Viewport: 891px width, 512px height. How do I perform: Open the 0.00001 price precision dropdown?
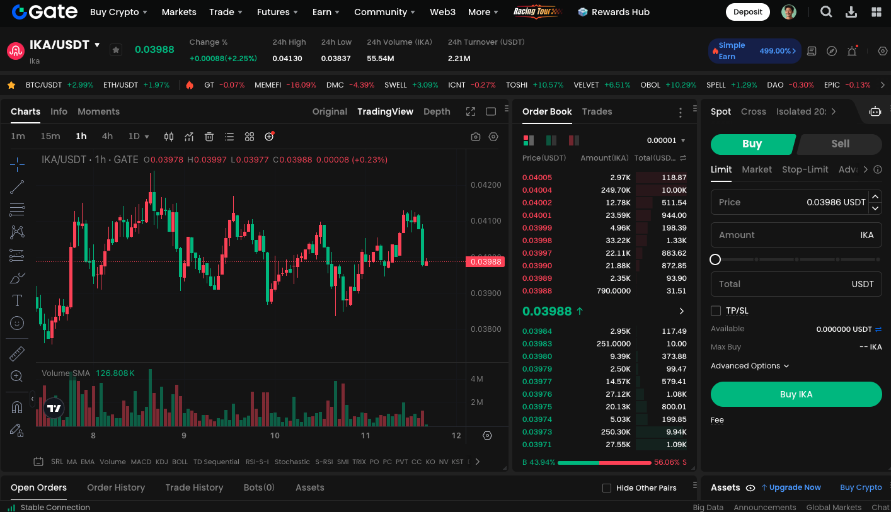tap(666, 140)
